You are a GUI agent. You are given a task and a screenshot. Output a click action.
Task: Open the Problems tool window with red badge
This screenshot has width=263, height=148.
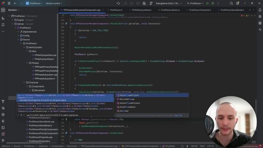click(3, 134)
